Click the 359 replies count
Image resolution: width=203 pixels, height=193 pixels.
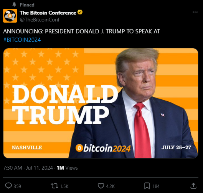click(x=17, y=186)
